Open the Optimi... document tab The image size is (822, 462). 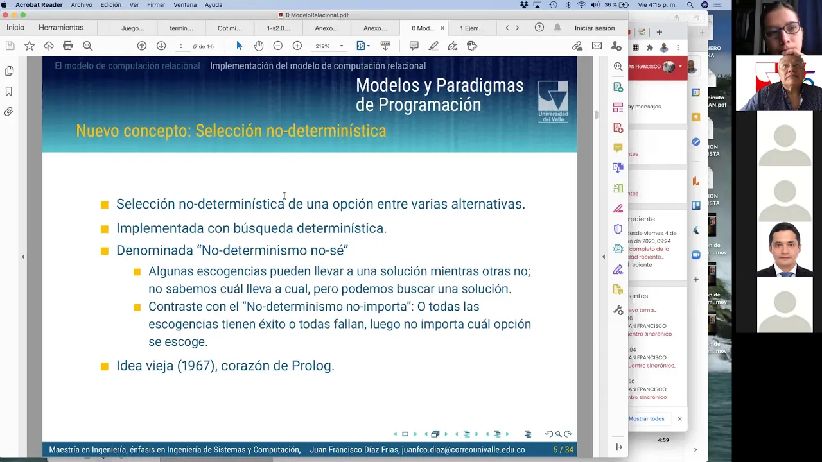coord(230,28)
